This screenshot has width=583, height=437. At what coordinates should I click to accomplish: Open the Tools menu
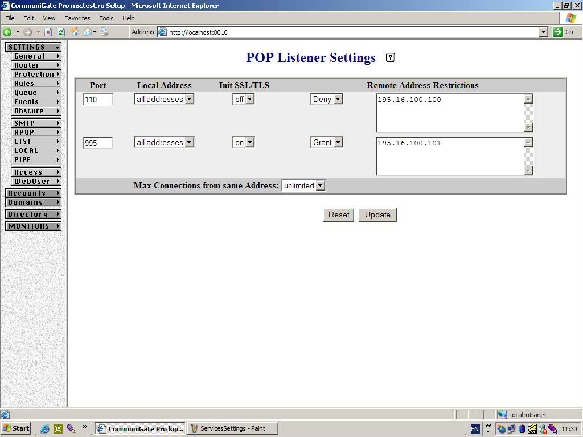(106, 18)
